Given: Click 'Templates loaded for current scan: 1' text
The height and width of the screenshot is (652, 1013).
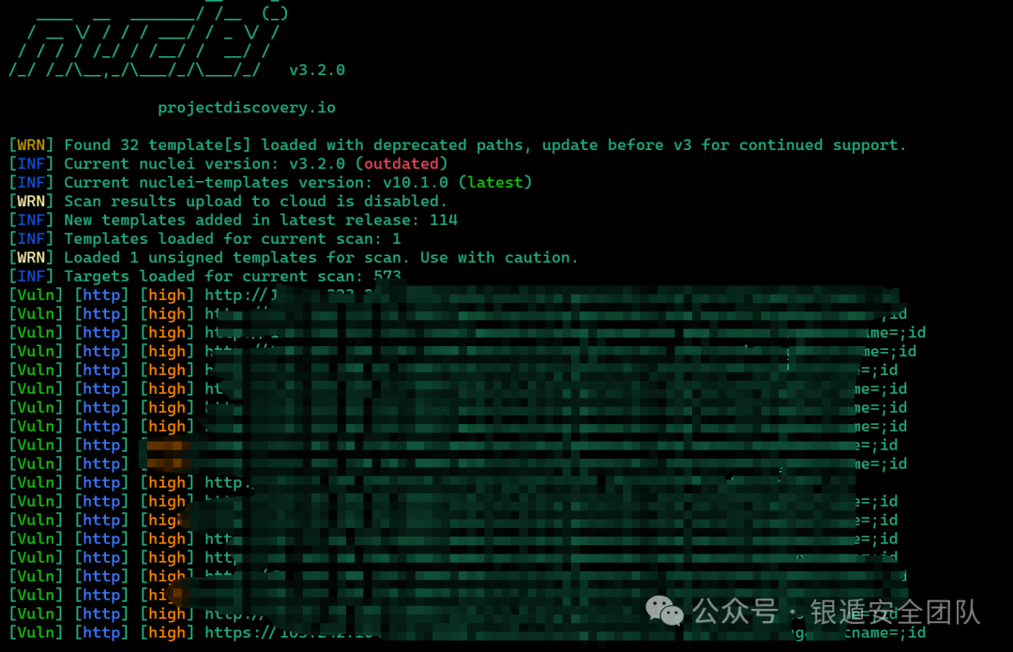Looking at the screenshot, I should click(233, 238).
